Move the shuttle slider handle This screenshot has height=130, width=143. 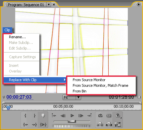[72, 121]
